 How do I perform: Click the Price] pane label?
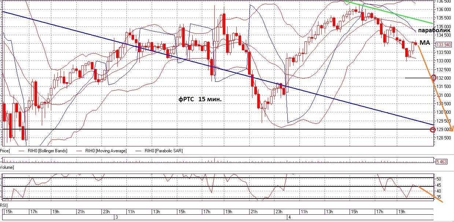4,151
